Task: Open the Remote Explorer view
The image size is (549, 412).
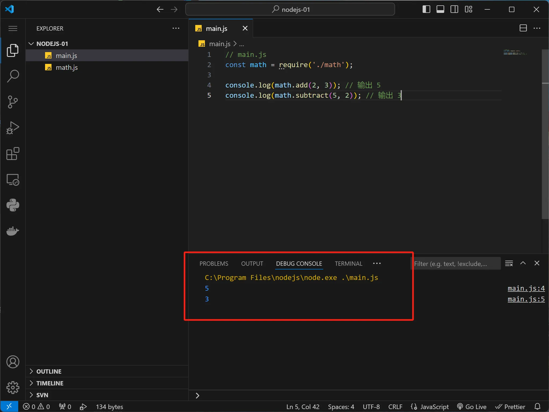Action: (x=13, y=180)
